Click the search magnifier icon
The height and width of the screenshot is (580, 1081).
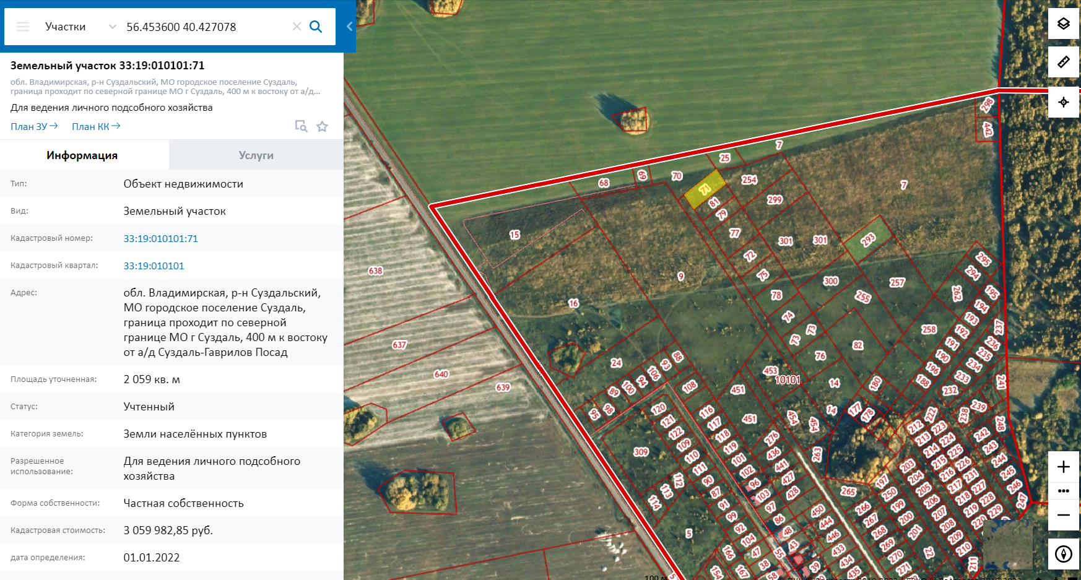[316, 27]
